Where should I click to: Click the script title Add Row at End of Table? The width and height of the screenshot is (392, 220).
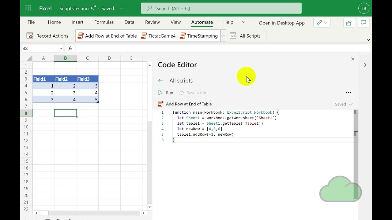189,104
